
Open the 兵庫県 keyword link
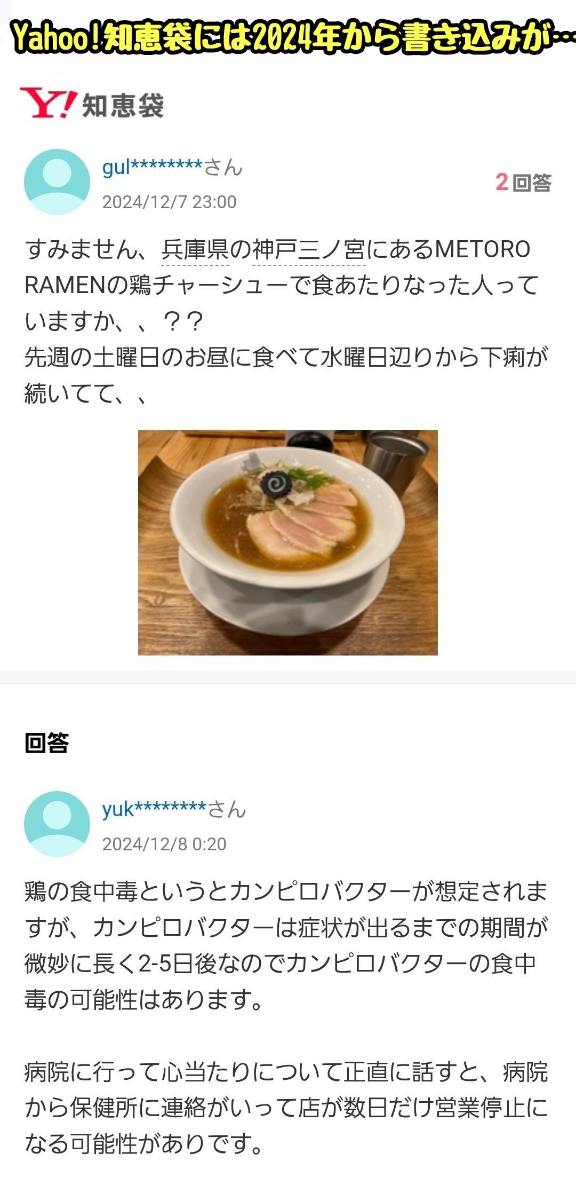click(195, 249)
